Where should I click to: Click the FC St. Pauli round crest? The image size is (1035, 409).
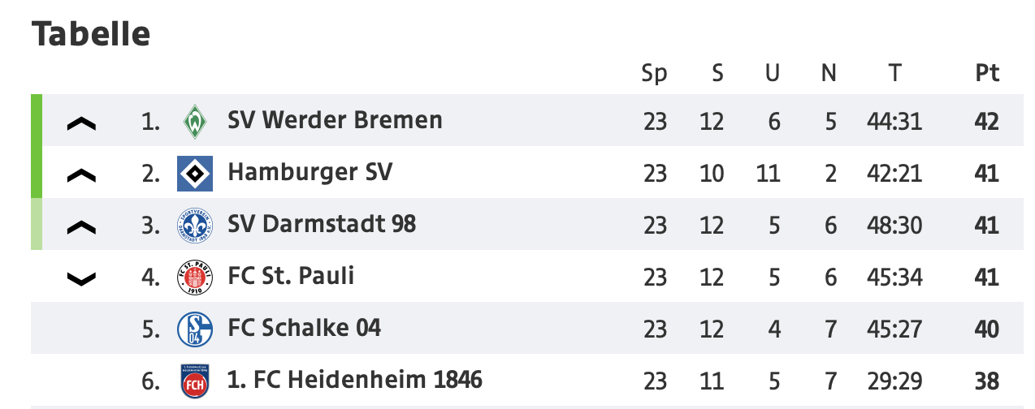point(195,278)
